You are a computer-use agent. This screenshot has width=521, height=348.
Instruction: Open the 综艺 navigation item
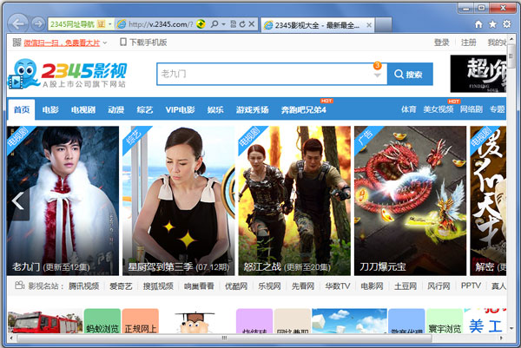145,109
